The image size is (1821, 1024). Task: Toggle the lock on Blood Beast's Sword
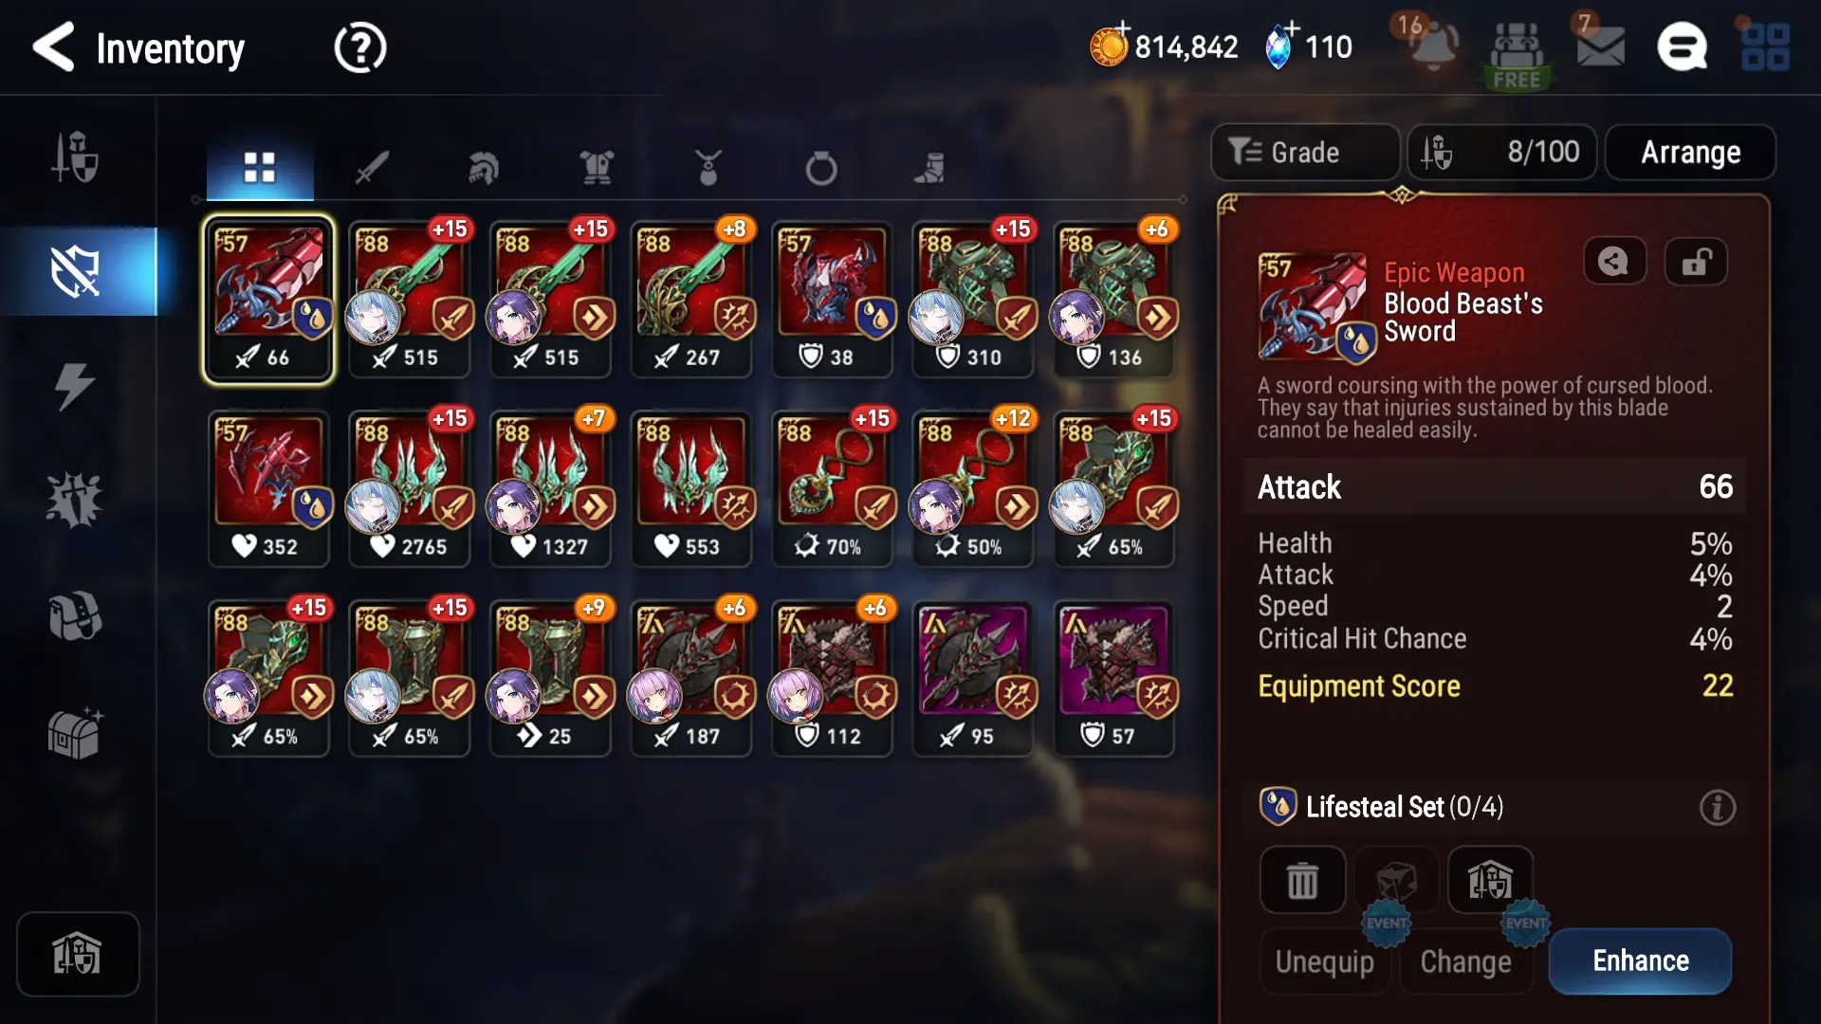pos(1696,261)
